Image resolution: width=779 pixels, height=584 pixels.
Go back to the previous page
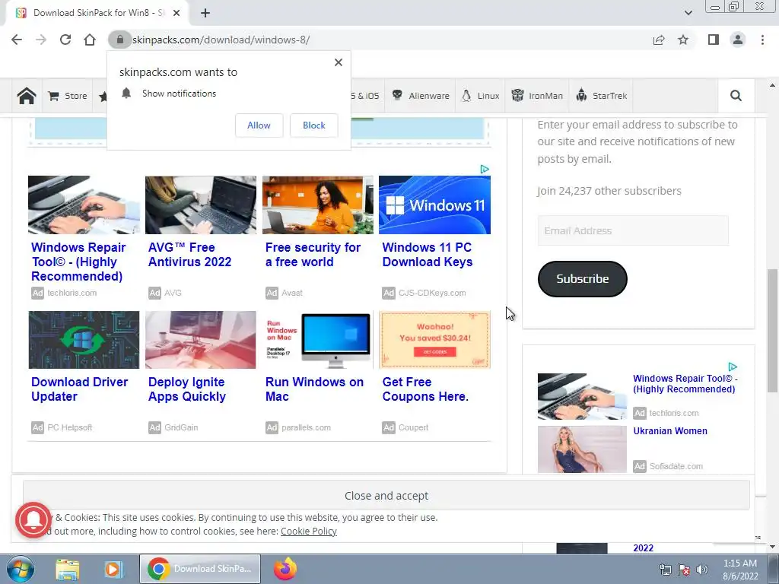point(17,40)
